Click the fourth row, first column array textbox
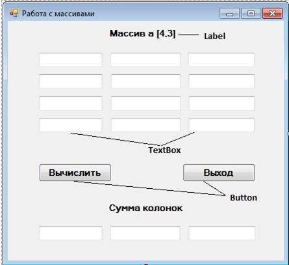The image size is (289, 265). pyautogui.click(x=71, y=125)
